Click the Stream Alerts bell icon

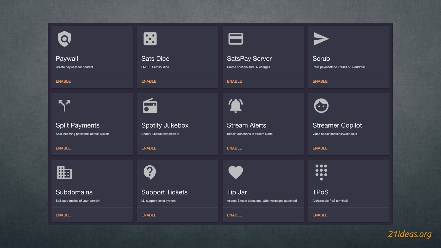[x=236, y=106]
